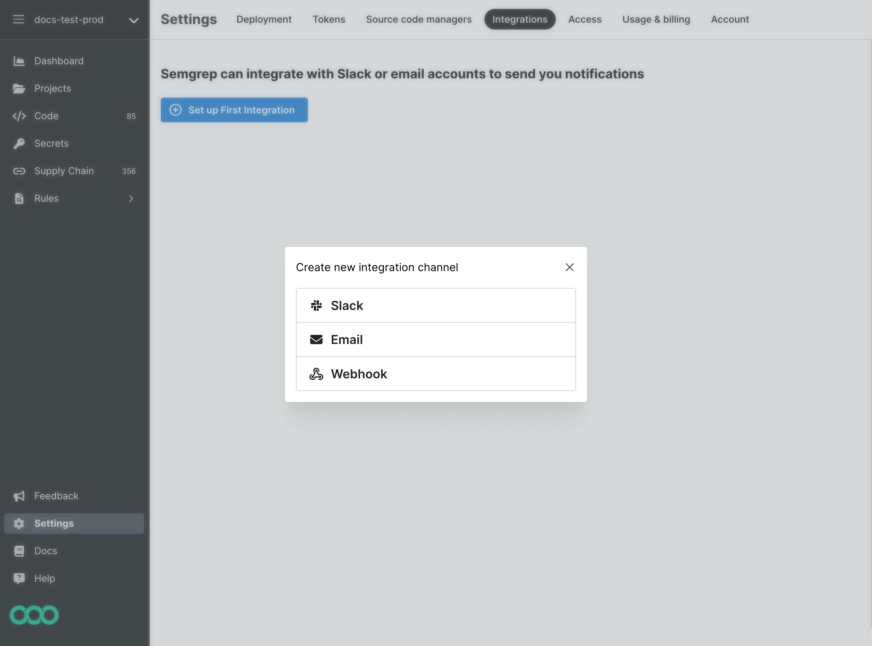Click the Docs sidebar icon
The height and width of the screenshot is (646, 872).
point(19,550)
